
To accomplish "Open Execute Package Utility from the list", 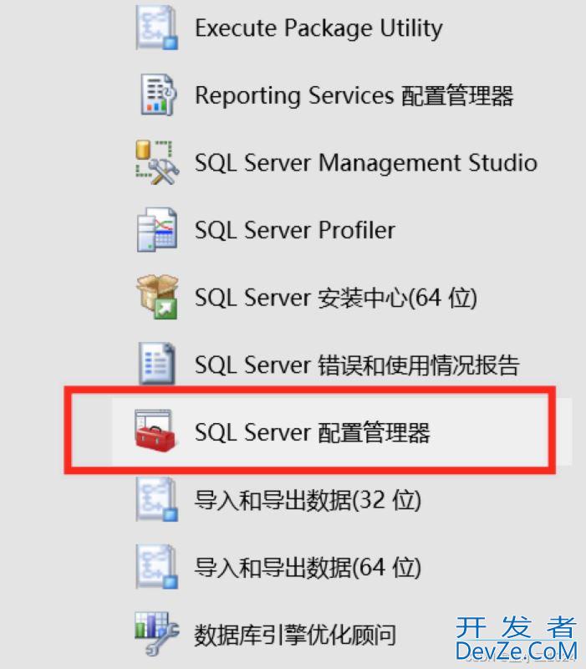I will coord(318,28).
